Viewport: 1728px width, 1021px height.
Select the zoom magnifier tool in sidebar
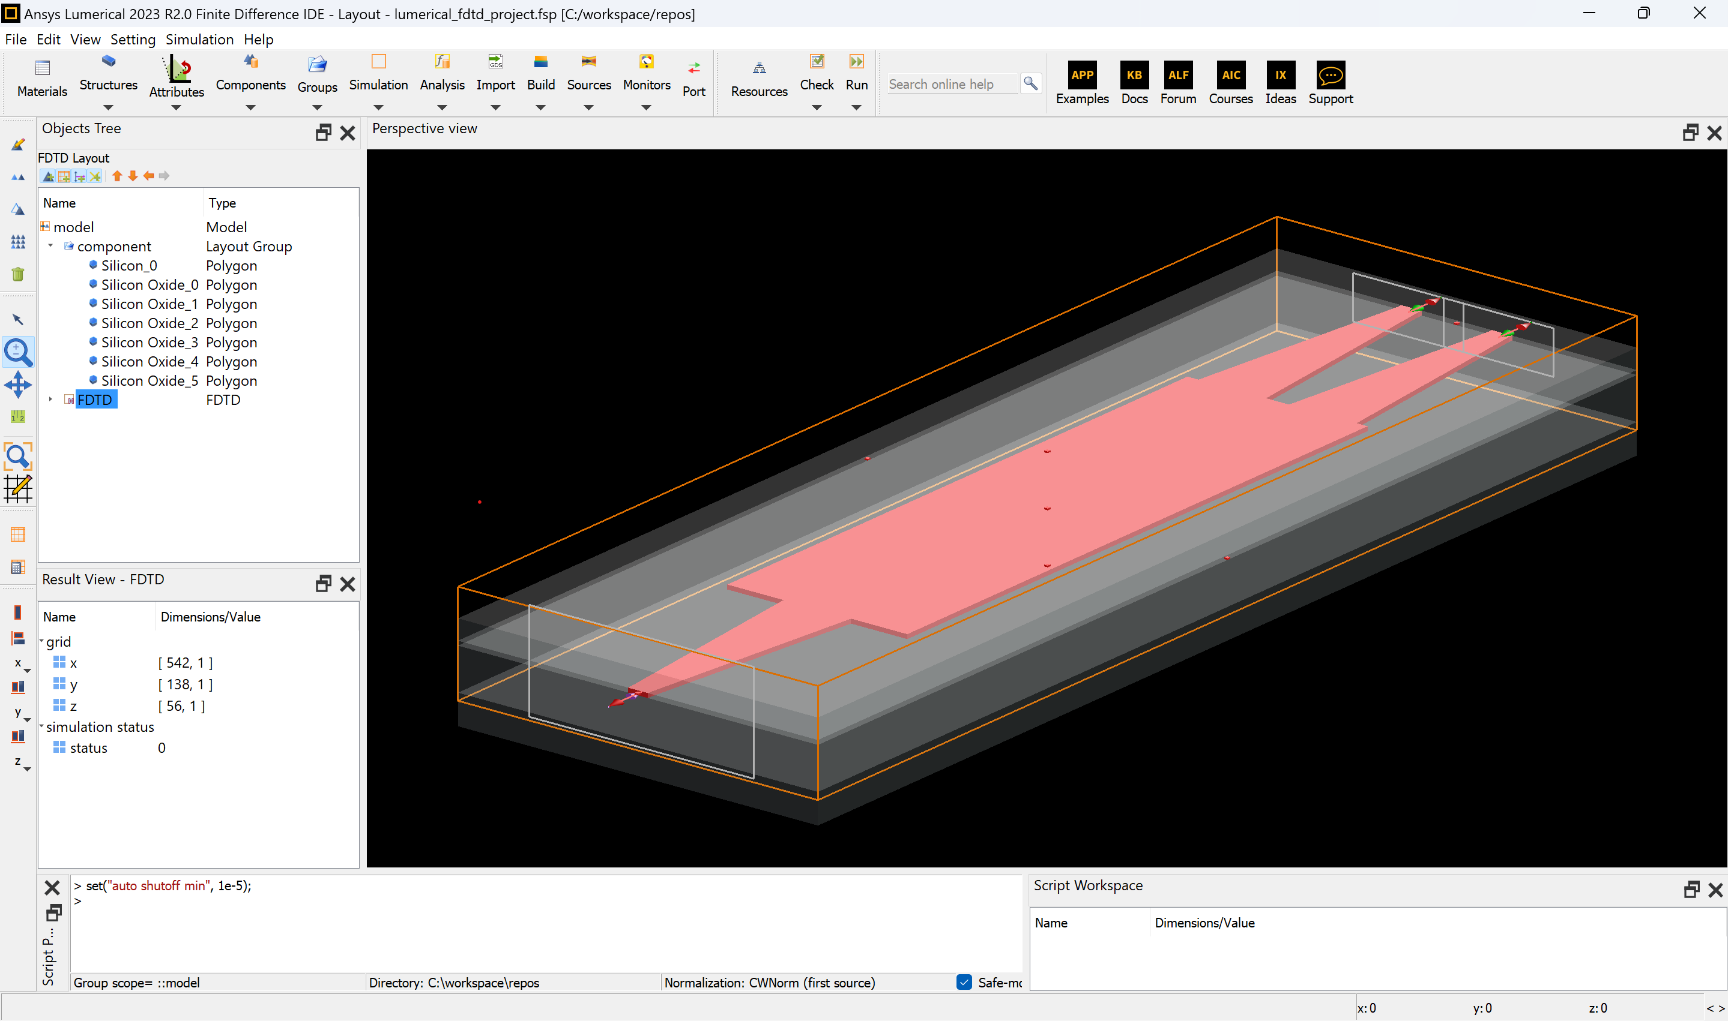click(x=18, y=352)
